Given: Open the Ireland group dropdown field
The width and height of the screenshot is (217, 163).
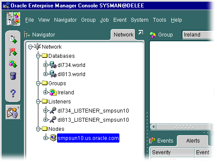Looking at the screenshot, I should 198,35.
